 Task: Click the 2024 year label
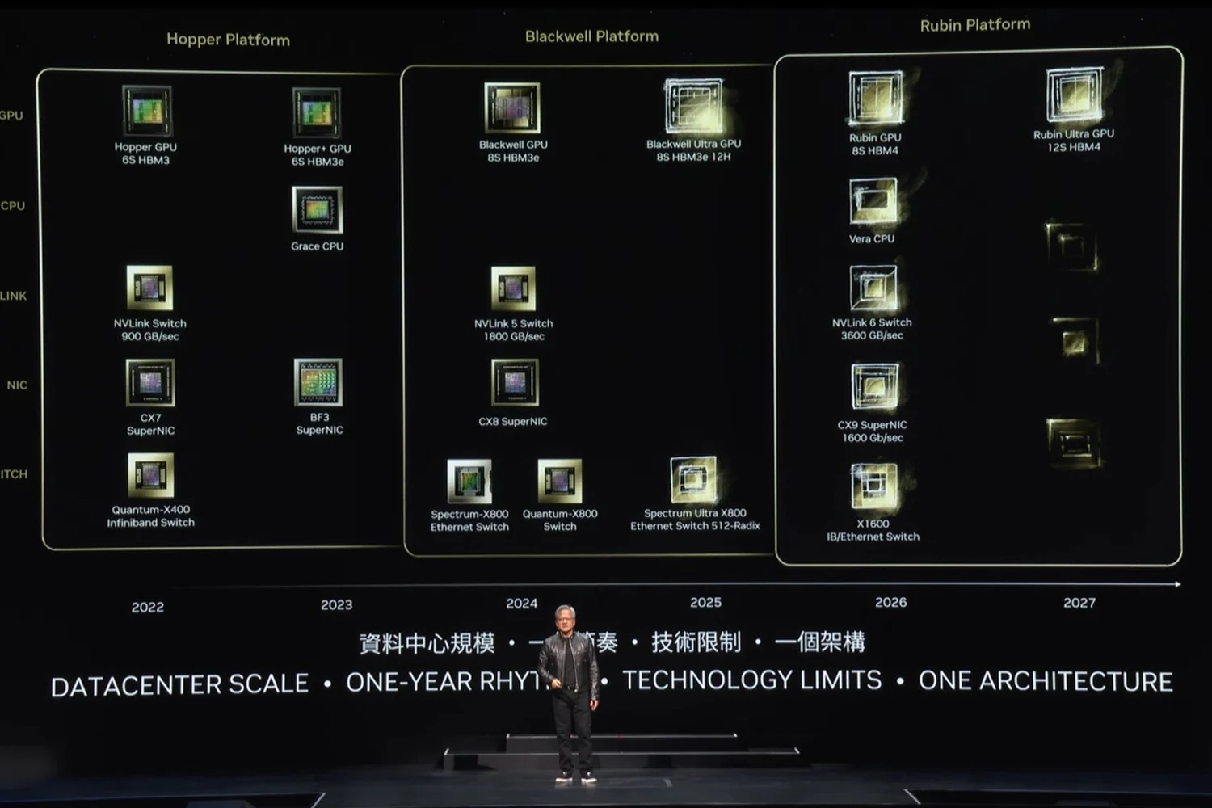pos(521,603)
